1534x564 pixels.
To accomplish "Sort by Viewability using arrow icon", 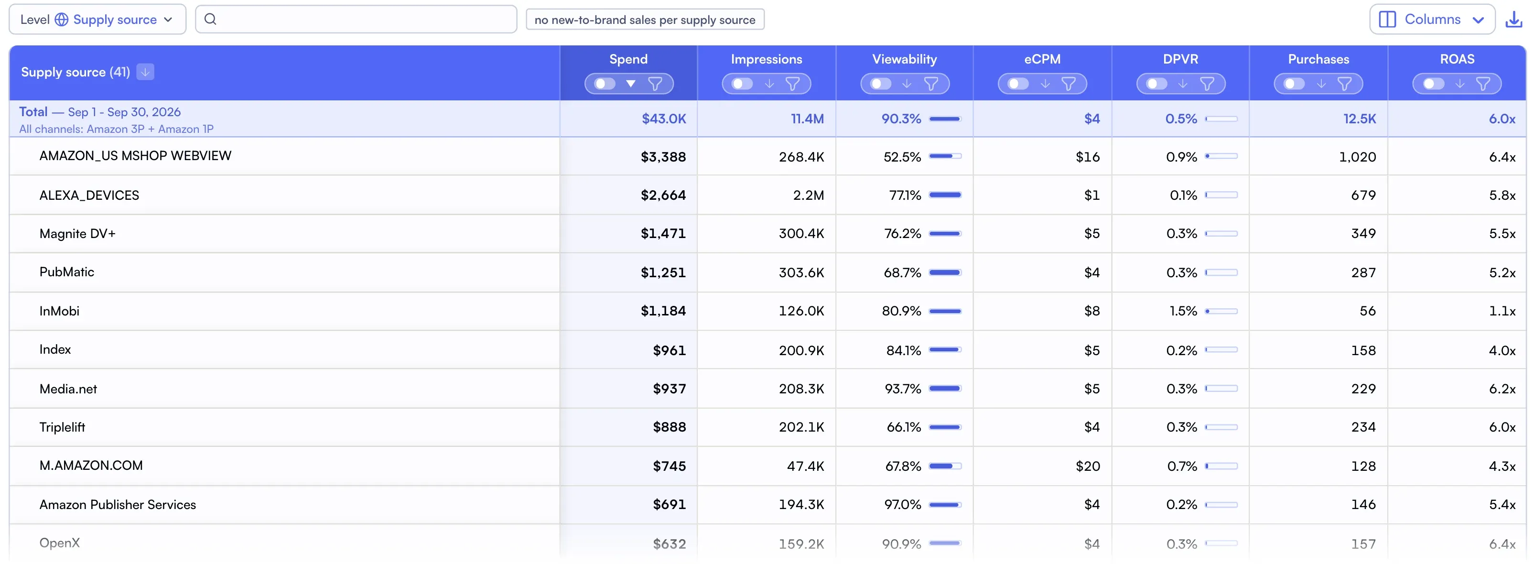I will tap(907, 84).
